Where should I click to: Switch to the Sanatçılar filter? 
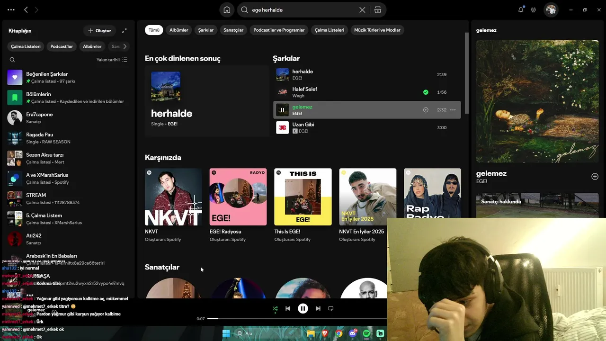click(x=233, y=30)
